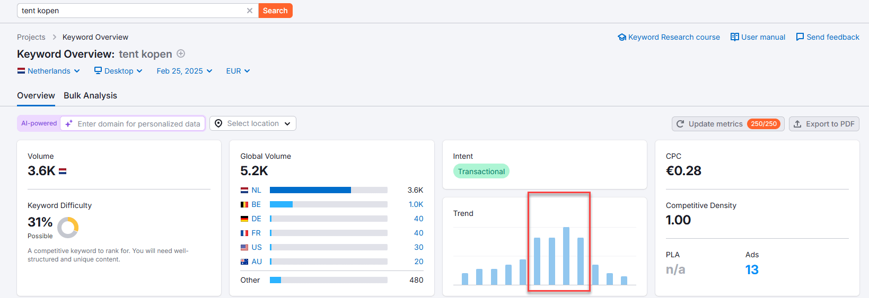Click the location pin icon
Viewport: 869px width, 298px height.
point(218,123)
